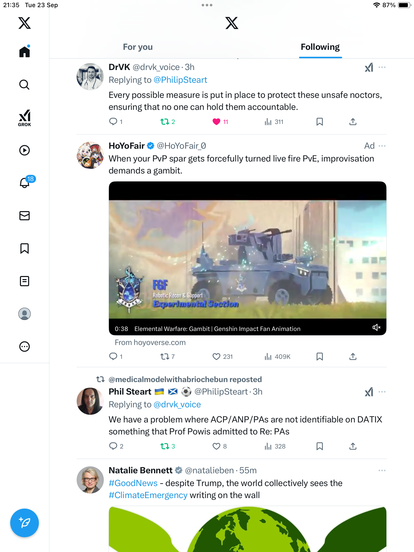Select the Following tab

(320, 47)
